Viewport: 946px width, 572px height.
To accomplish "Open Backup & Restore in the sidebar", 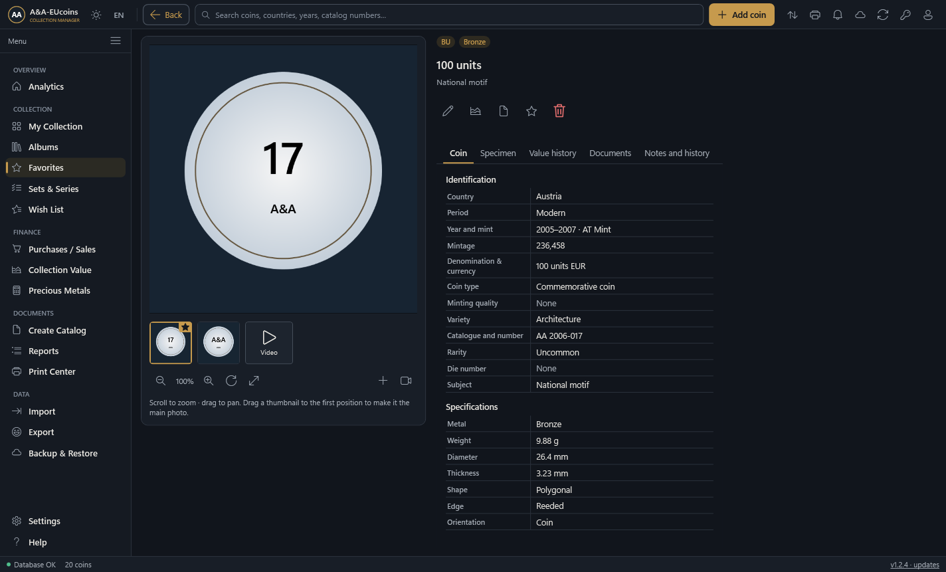I will (x=65, y=454).
